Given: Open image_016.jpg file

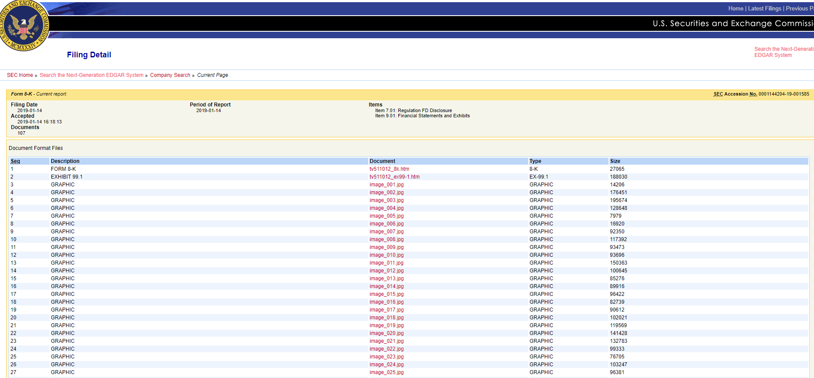Looking at the screenshot, I should pyautogui.click(x=387, y=302).
